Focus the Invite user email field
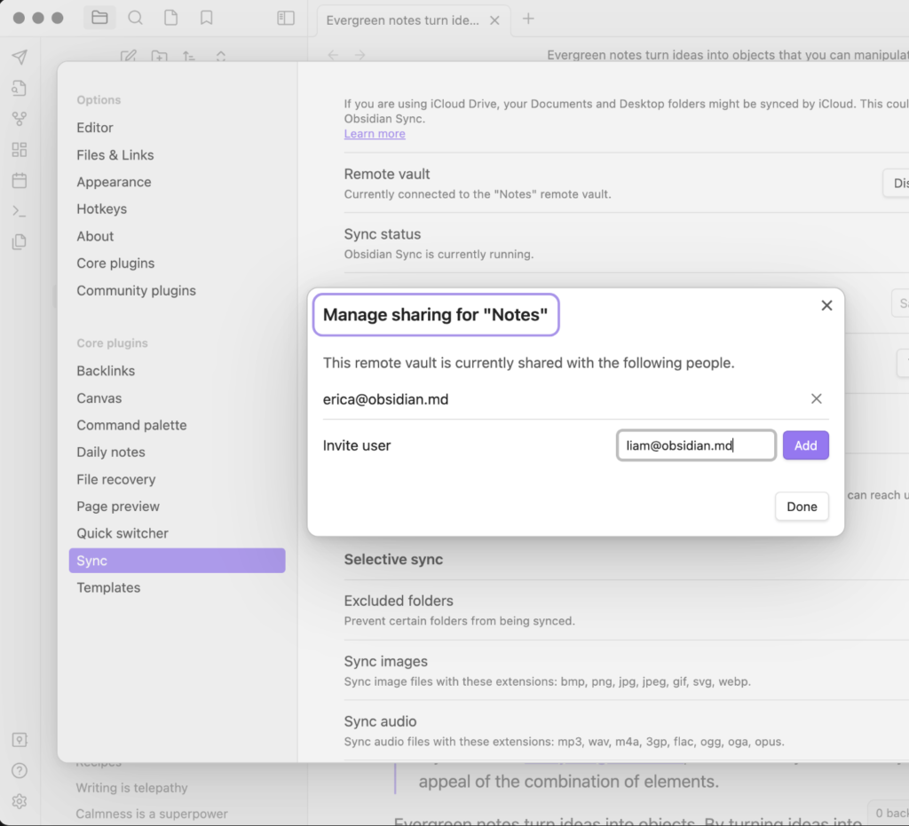Viewport: 909px width, 826px height. tap(696, 445)
